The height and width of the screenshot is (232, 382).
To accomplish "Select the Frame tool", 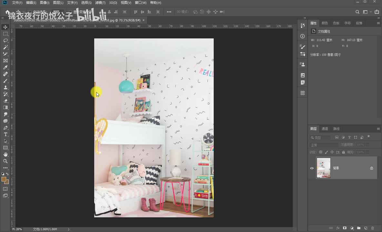I will pos(5,61).
